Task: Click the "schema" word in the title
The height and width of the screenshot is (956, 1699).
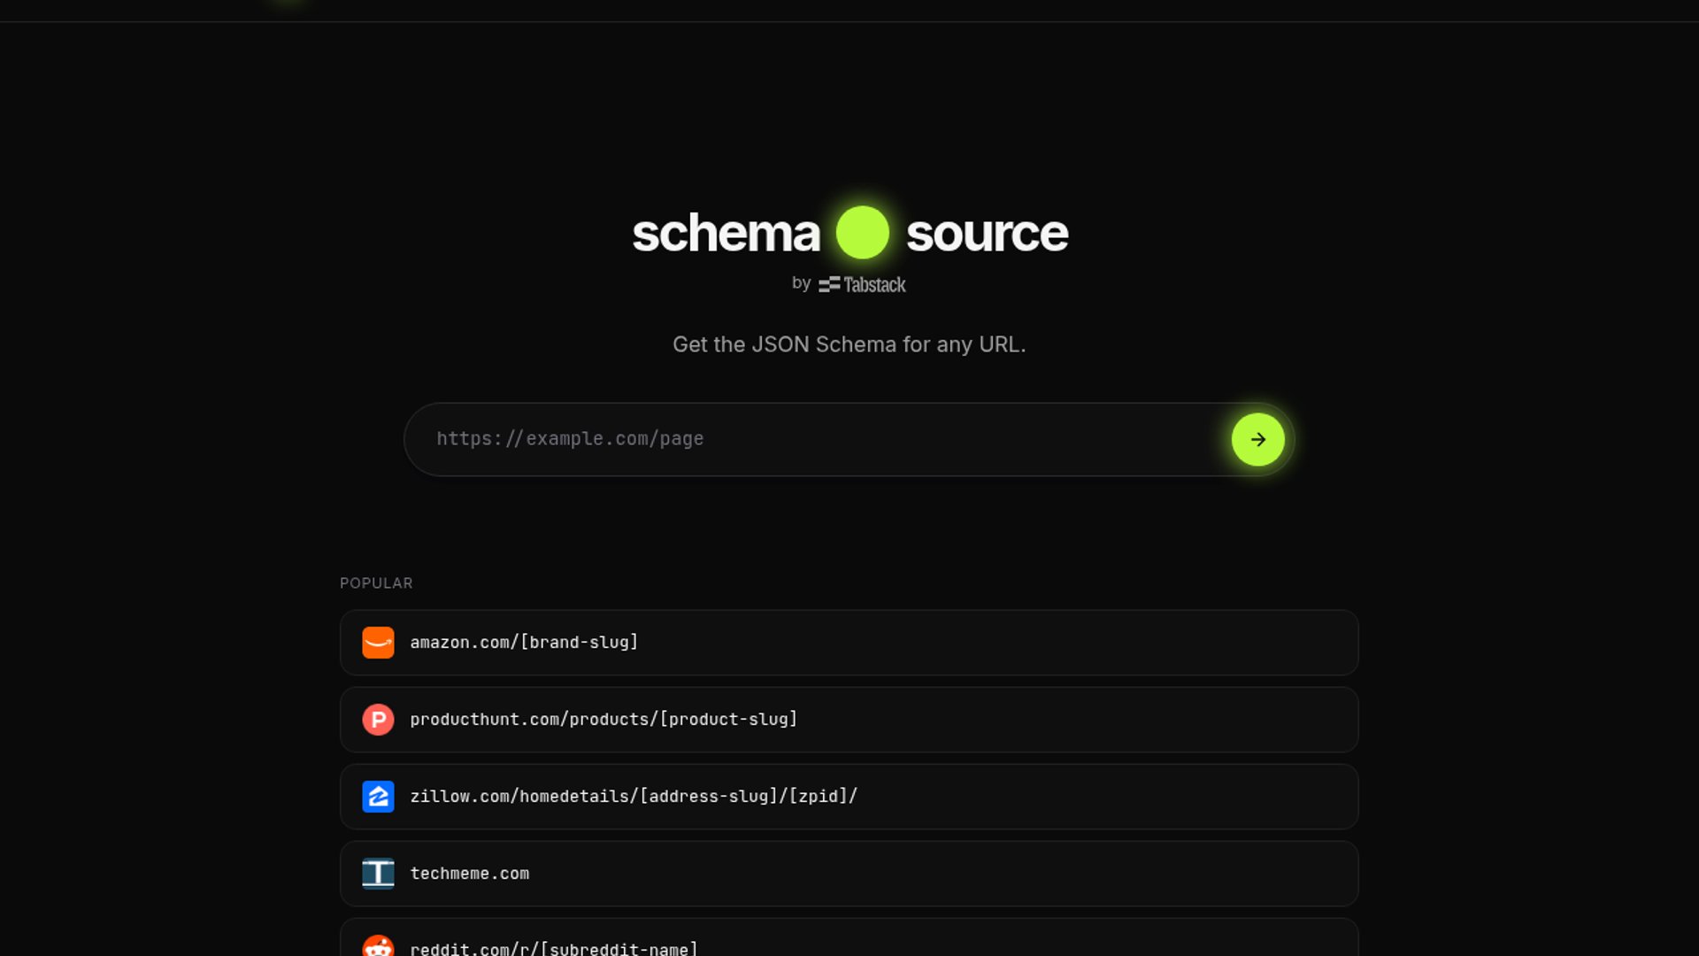Action: click(726, 234)
